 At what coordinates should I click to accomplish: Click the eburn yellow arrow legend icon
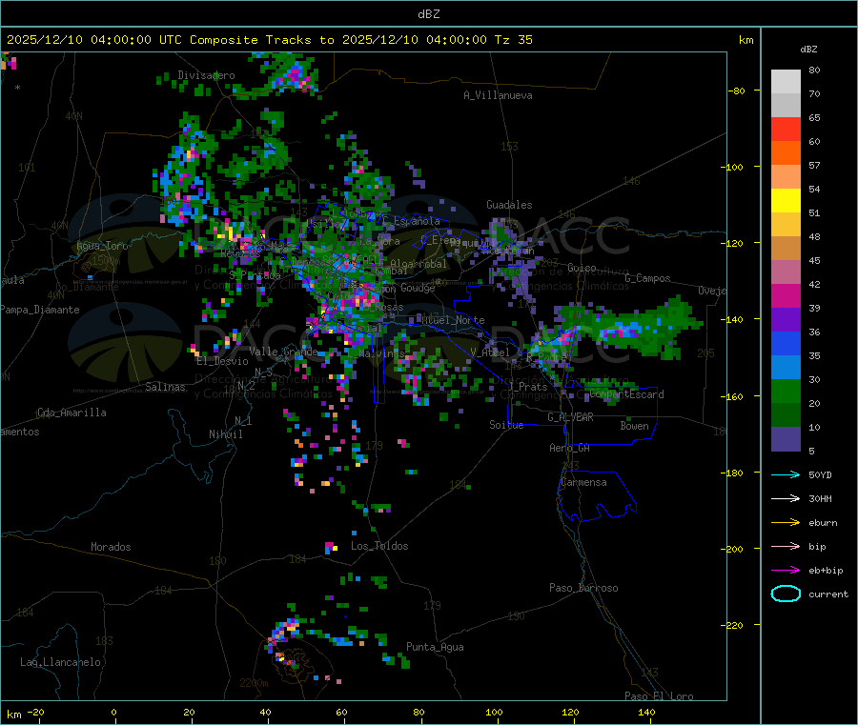coord(786,523)
